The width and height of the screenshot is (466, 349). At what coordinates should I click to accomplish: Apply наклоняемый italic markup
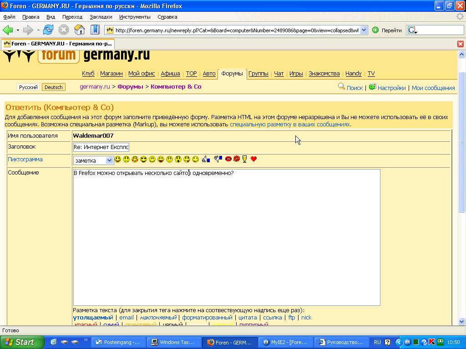tap(158, 318)
